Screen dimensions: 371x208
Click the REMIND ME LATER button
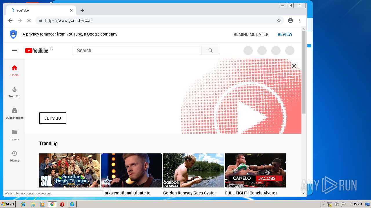point(251,34)
